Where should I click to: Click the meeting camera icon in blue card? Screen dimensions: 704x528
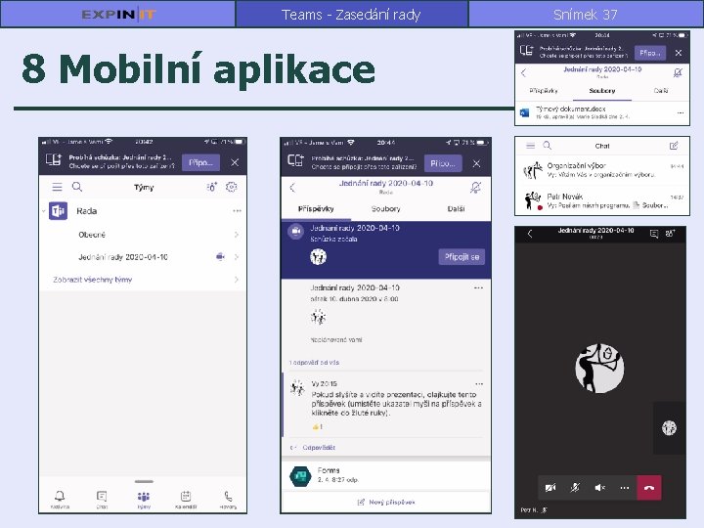pyautogui.click(x=296, y=231)
